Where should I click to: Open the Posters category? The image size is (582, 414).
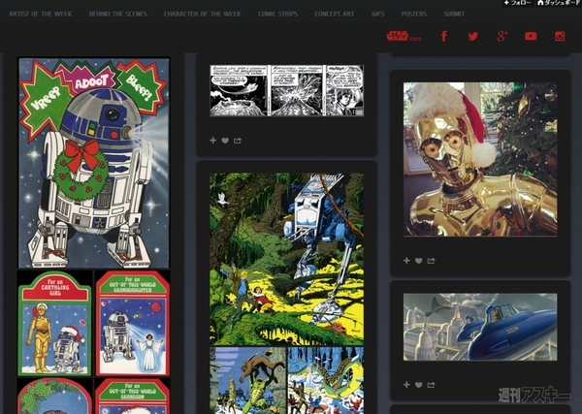pyautogui.click(x=414, y=15)
